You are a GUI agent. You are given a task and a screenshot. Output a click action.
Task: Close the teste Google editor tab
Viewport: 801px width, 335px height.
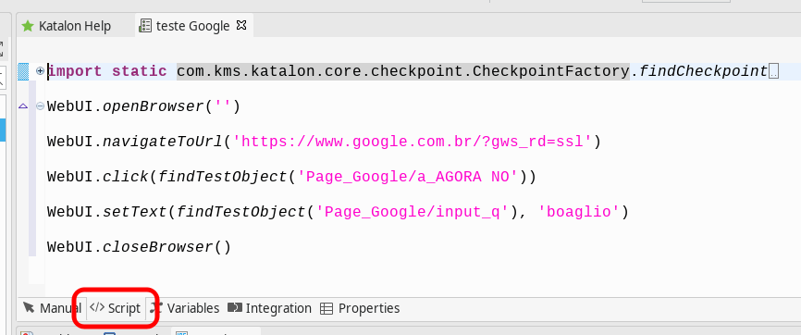coord(241,25)
